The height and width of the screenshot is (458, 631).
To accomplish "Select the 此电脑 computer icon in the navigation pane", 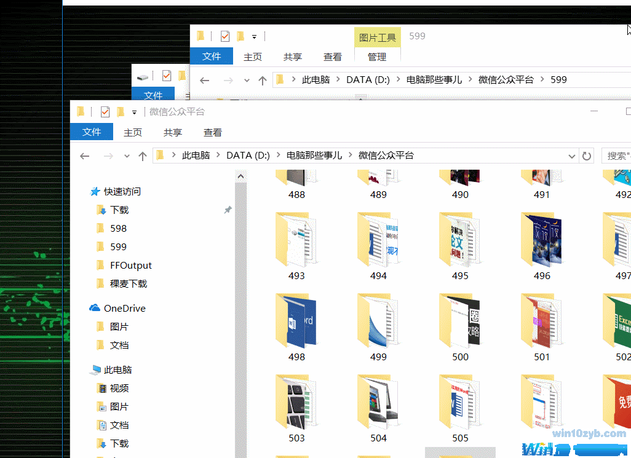I will tap(96, 369).
